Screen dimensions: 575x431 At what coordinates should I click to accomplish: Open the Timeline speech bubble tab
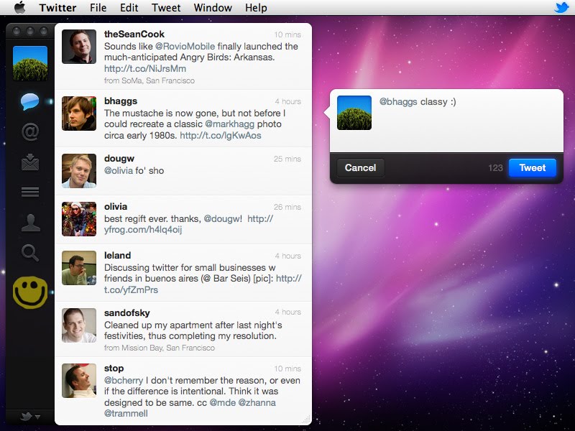click(x=29, y=101)
